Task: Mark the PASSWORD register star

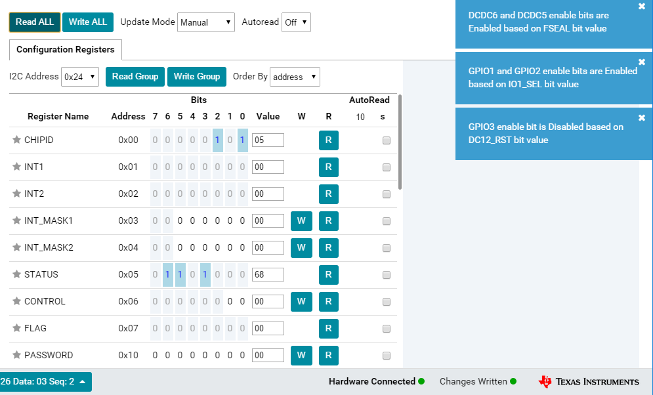Action: click(17, 355)
